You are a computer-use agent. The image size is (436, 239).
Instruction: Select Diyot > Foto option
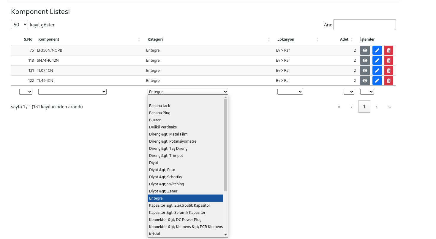[186, 170]
